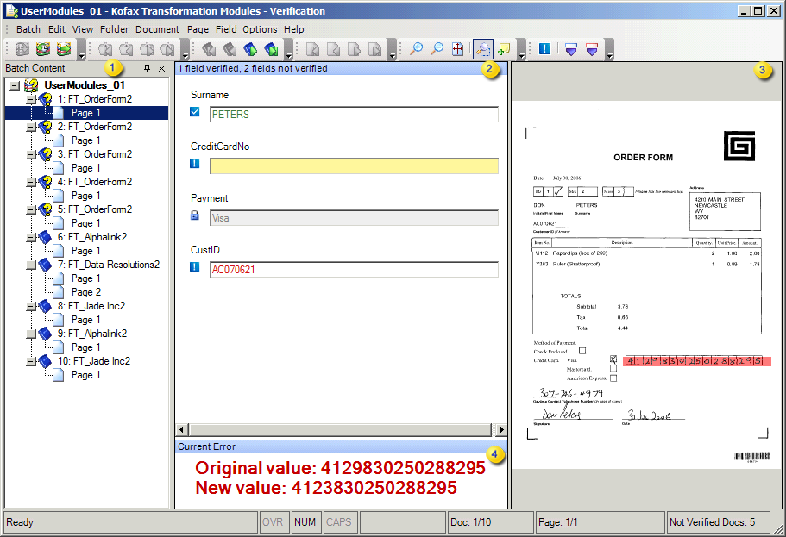Click the Fit Image toolbar icon
The width and height of the screenshot is (786, 537).
(x=458, y=49)
